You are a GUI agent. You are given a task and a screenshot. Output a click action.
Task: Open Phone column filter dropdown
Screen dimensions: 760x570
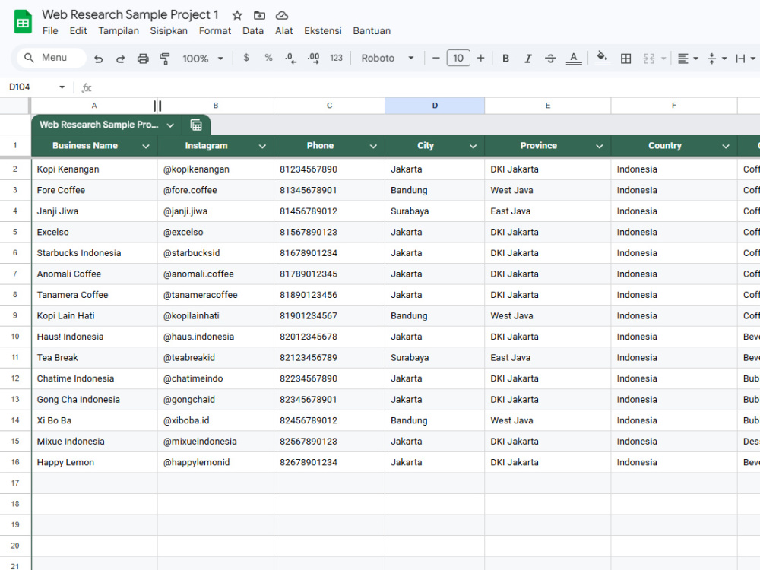coord(373,147)
